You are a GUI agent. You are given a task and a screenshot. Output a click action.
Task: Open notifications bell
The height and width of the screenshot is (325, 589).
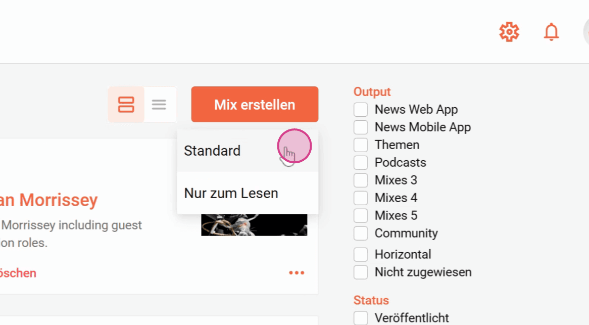click(552, 32)
